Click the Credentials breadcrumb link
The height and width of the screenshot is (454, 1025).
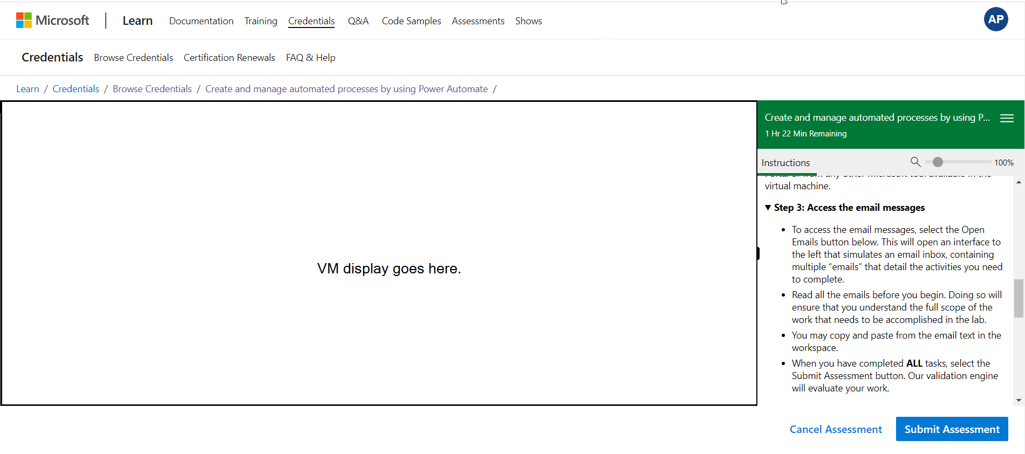coord(76,89)
